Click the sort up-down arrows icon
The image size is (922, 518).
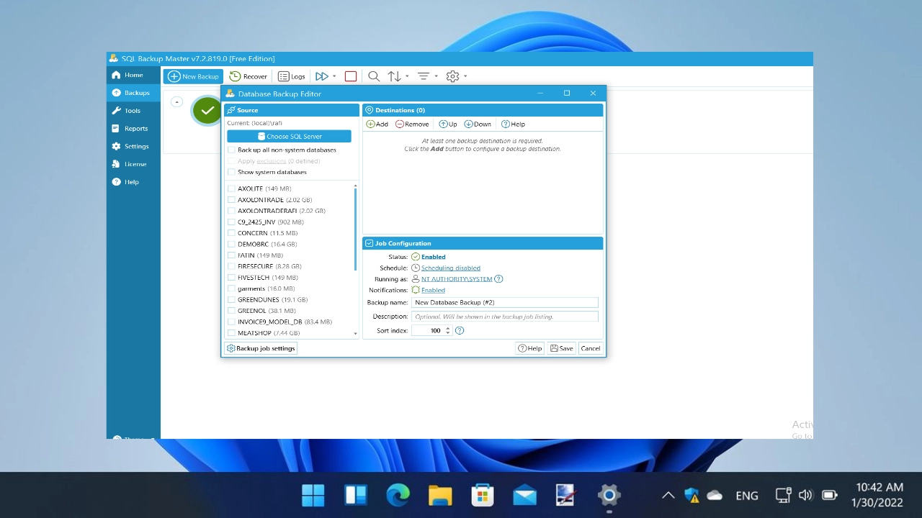tap(395, 76)
